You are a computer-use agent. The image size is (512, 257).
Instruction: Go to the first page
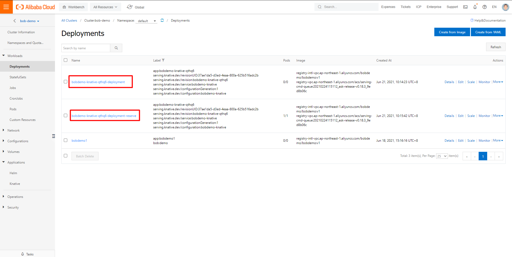point(467,156)
